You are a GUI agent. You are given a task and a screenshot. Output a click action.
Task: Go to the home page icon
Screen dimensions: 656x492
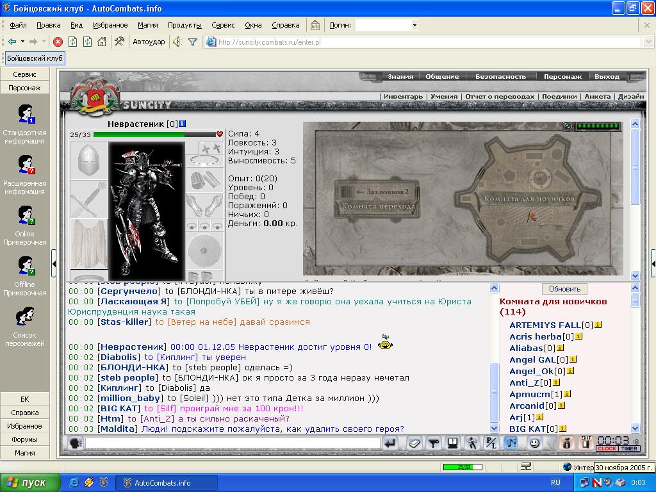point(102,42)
